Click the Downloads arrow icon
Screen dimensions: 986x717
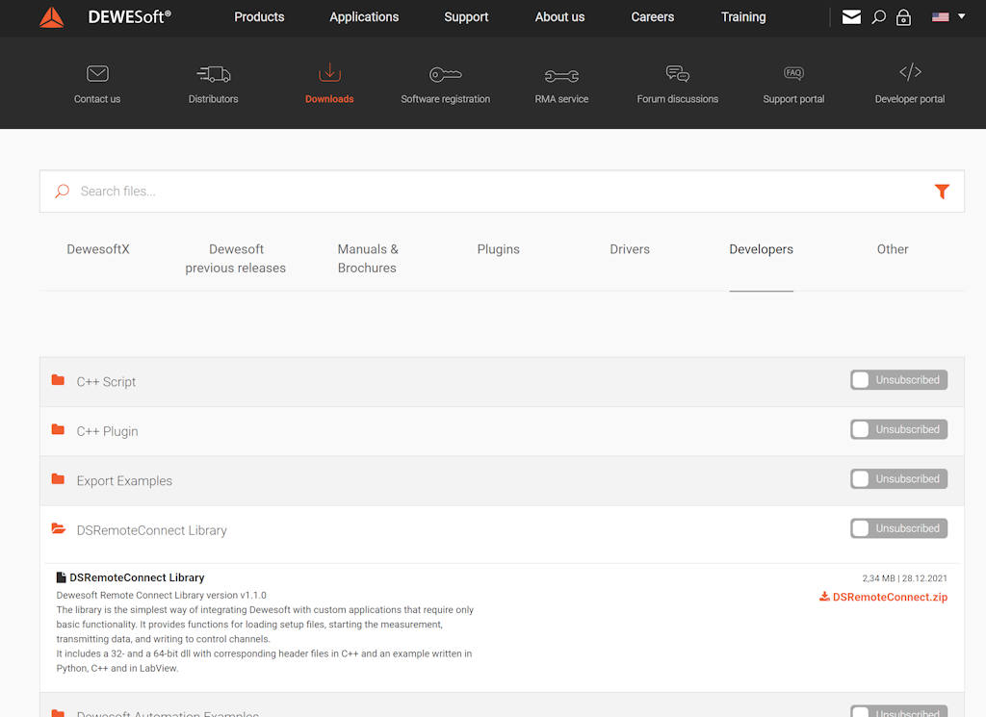pyautogui.click(x=329, y=72)
